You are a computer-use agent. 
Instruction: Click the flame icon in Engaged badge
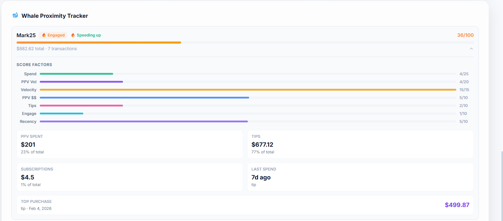click(x=44, y=35)
